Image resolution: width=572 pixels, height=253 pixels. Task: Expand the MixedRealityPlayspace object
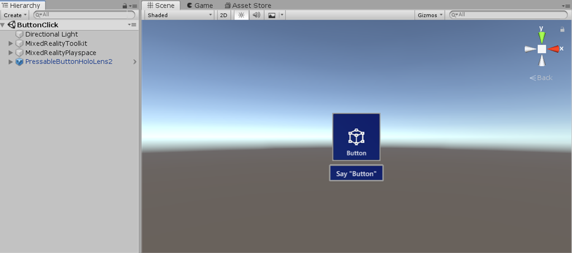11,52
